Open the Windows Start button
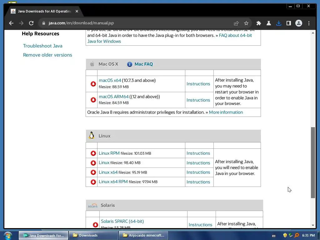 pyautogui.click(x=8, y=236)
